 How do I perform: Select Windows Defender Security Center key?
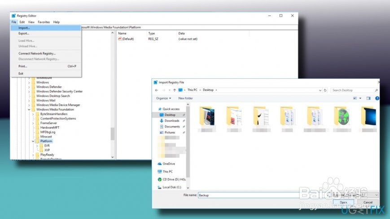click(x=59, y=91)
